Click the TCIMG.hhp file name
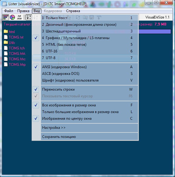This screenshot has width=175, height=177. (17, 65)
